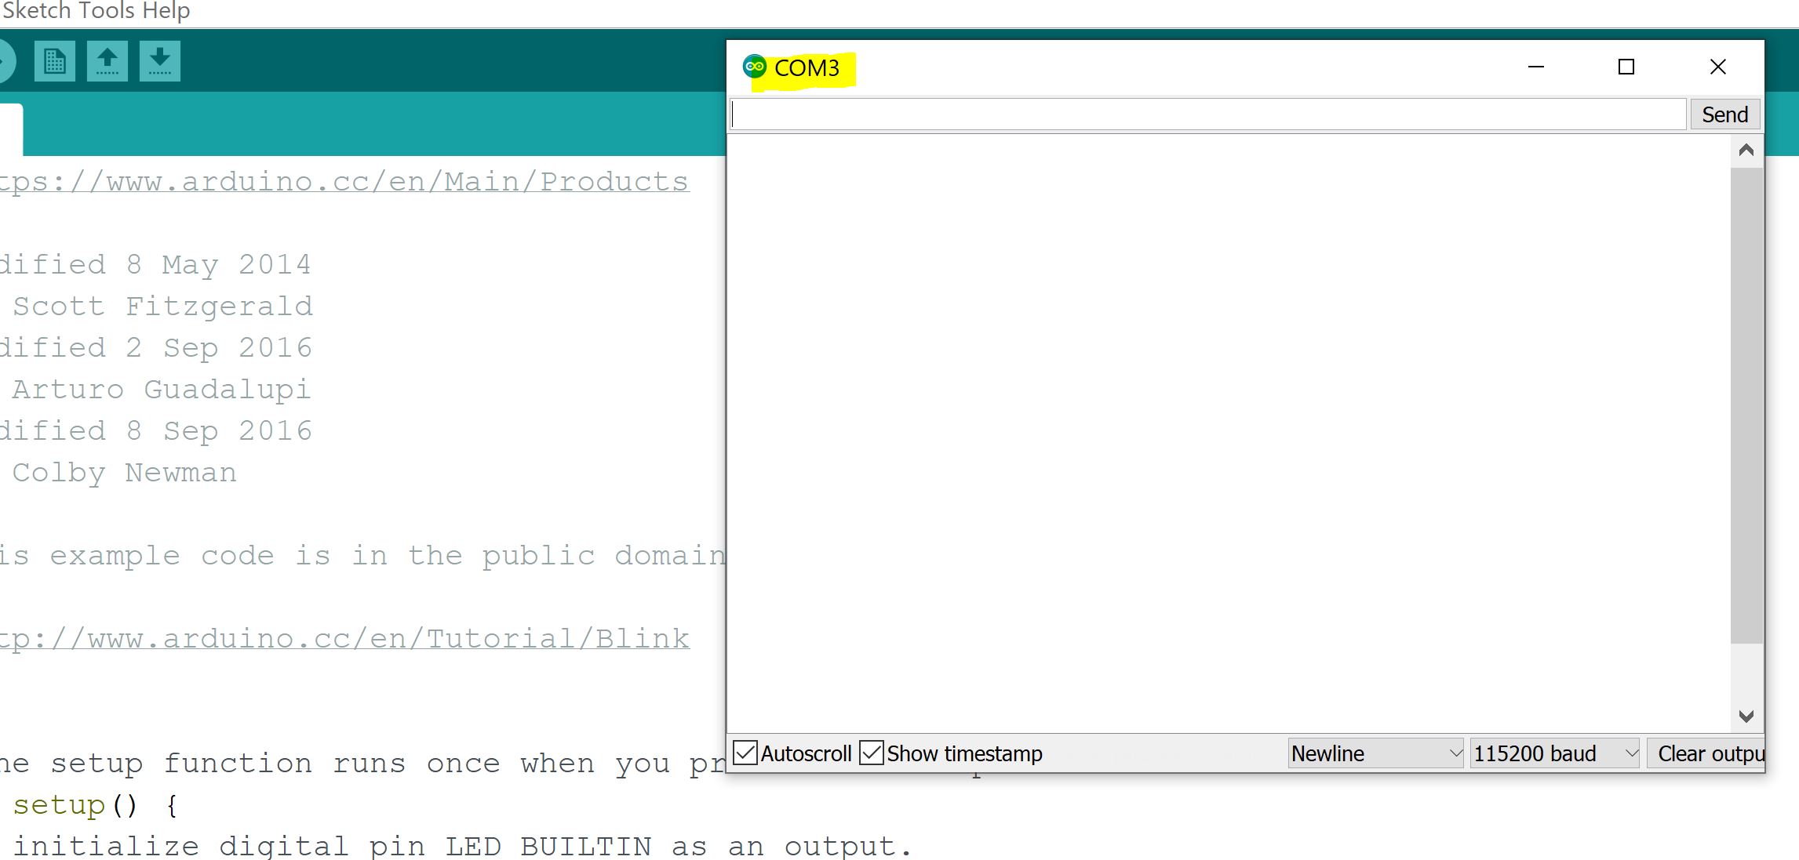This screenshot has height=860, width=1799.
Task: Open the Help menu
Action: (166, 11)
